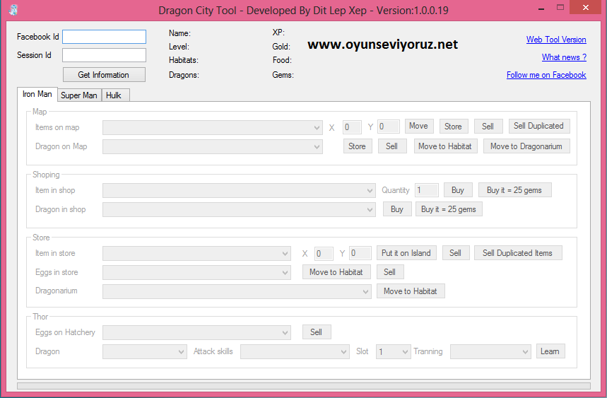Screen dimensions: 607x398
Task: Expand the Eggs on Hatchery dropdown
Action: (x=196, y=332)
